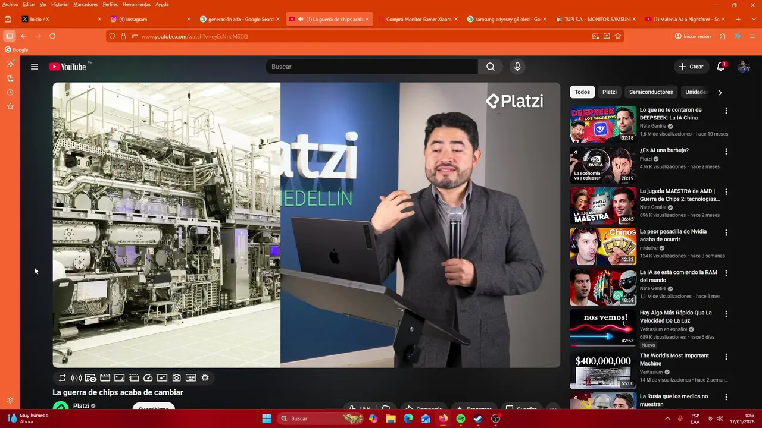Open the Marcadores menu
The width and height of the screenshot is (762, 428).
tap(86, 4)
